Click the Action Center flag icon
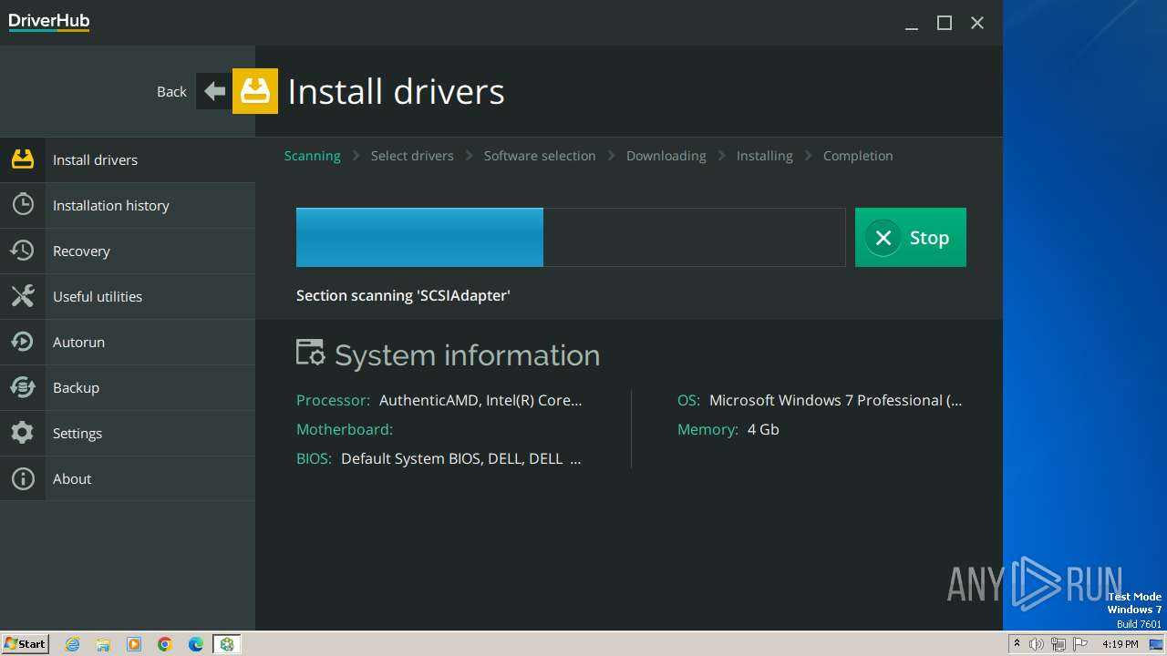 point(1080,644)
